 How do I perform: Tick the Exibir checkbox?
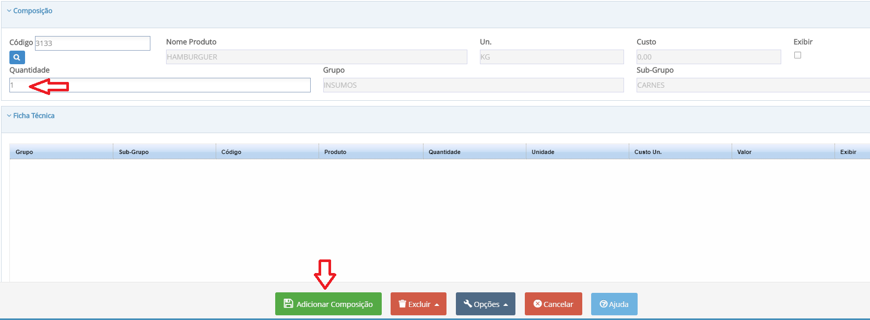point(797,55)
